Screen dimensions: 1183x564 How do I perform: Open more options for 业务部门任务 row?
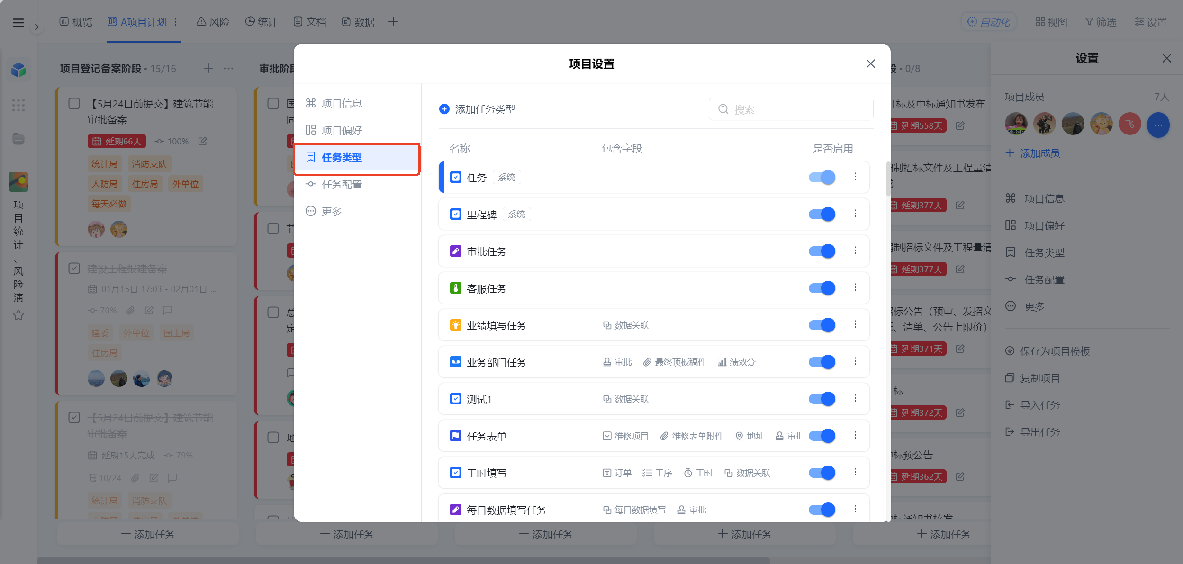click(855, 361)
